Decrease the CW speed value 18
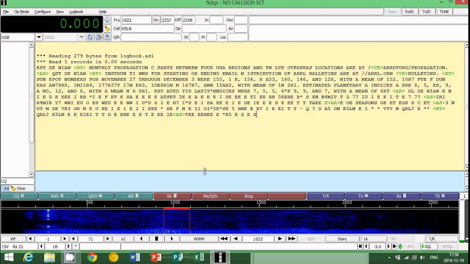The image size is (470, 264). [41, 247]
